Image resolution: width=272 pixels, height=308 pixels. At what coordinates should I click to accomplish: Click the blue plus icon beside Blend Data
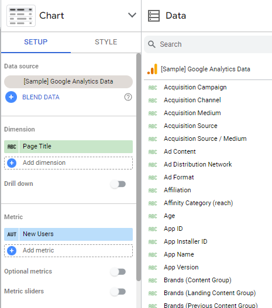pos(11,97)
